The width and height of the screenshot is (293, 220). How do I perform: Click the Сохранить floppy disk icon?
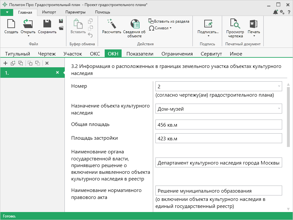[x=47, y=24]
